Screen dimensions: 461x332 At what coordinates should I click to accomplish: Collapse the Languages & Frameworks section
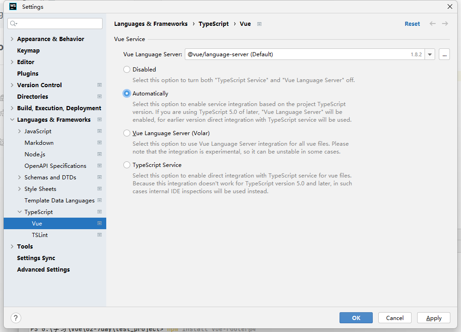[12, 119]
